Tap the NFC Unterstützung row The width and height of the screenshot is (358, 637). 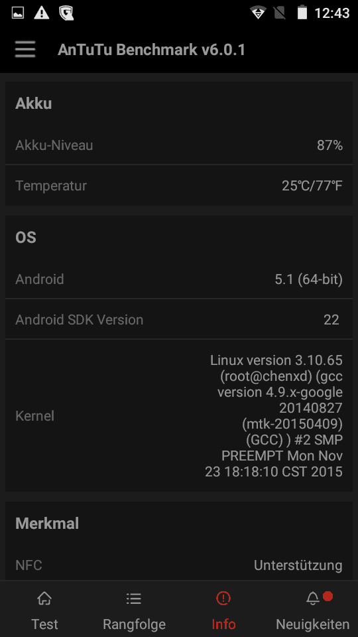pos(179,565)
